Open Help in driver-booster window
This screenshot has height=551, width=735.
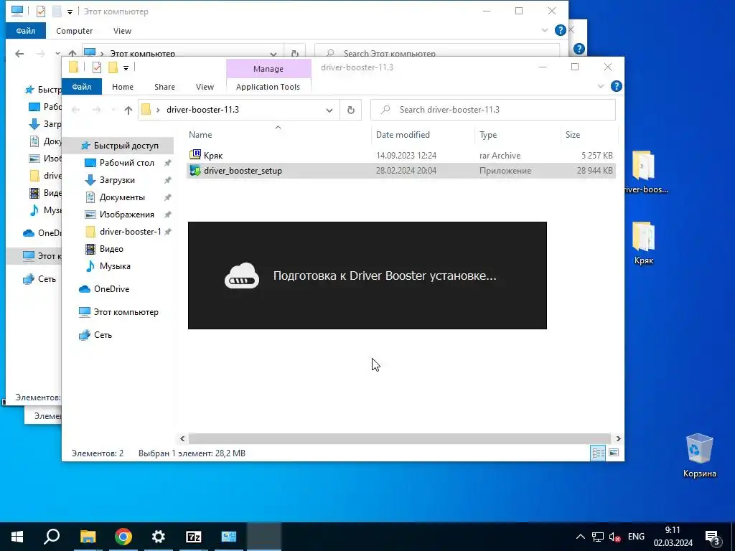pos(616,86)
